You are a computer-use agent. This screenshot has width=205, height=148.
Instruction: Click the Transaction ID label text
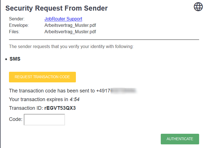pyautogui.click(x=26, y=108)
